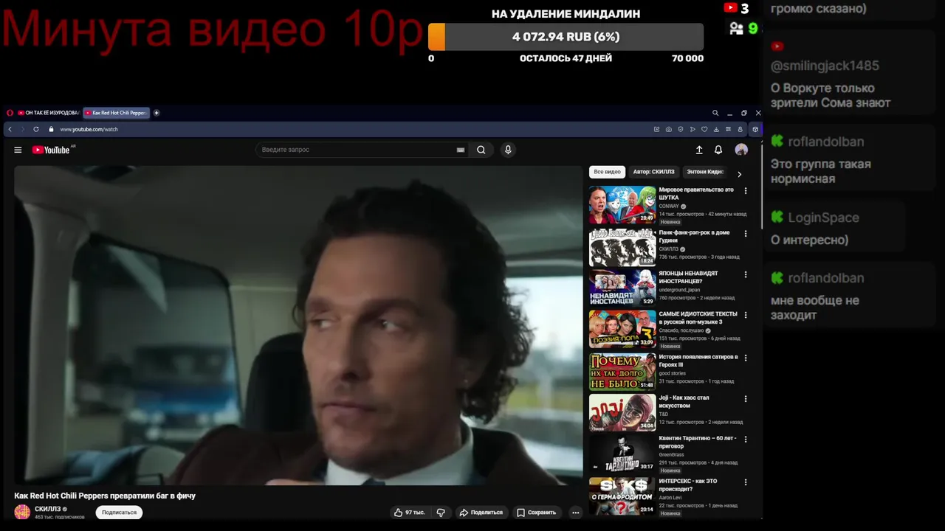Screen dimensions: 945x531
Task: Switch to 'ОН ТАК ЕЁ ИЗУРОДОВАЛ' browser tab
Action: tap(47, 113)
